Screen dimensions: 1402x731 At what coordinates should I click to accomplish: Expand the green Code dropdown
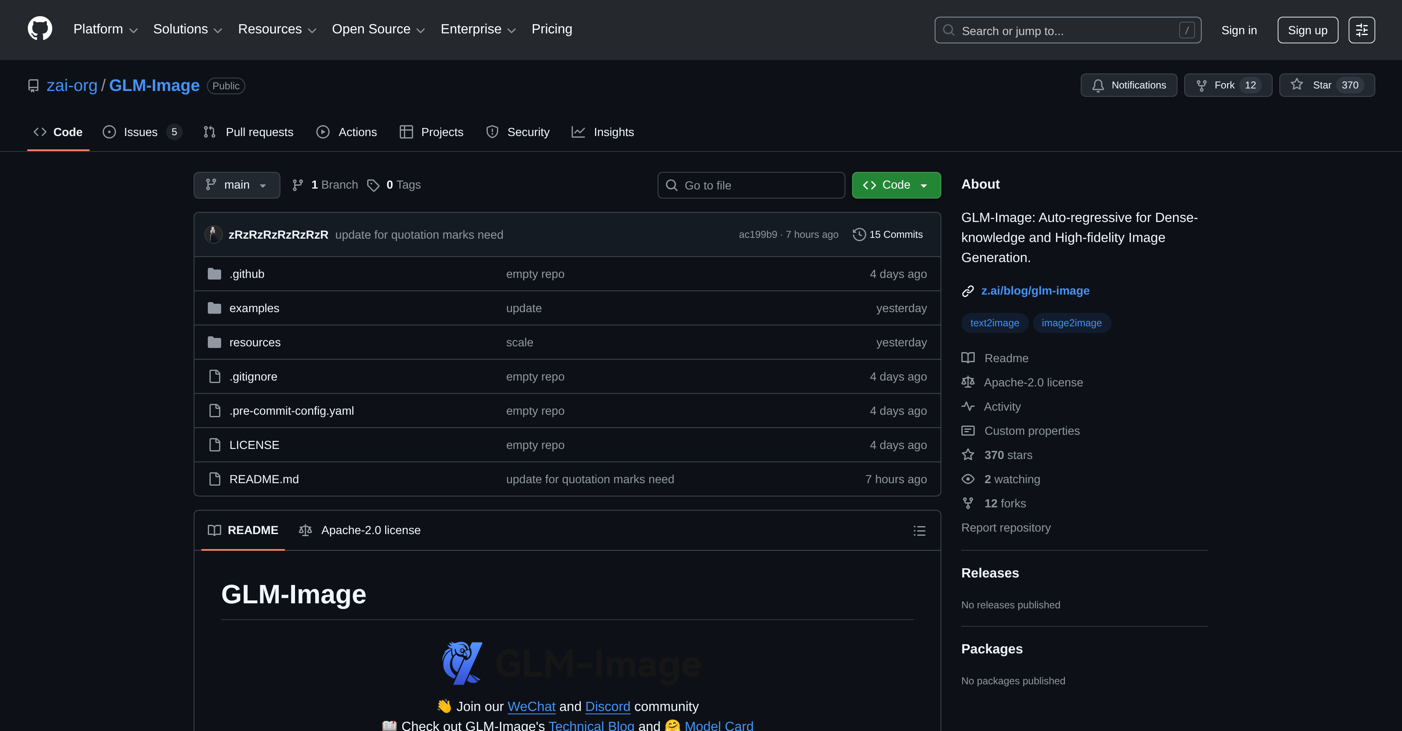(x=895, y=185)
